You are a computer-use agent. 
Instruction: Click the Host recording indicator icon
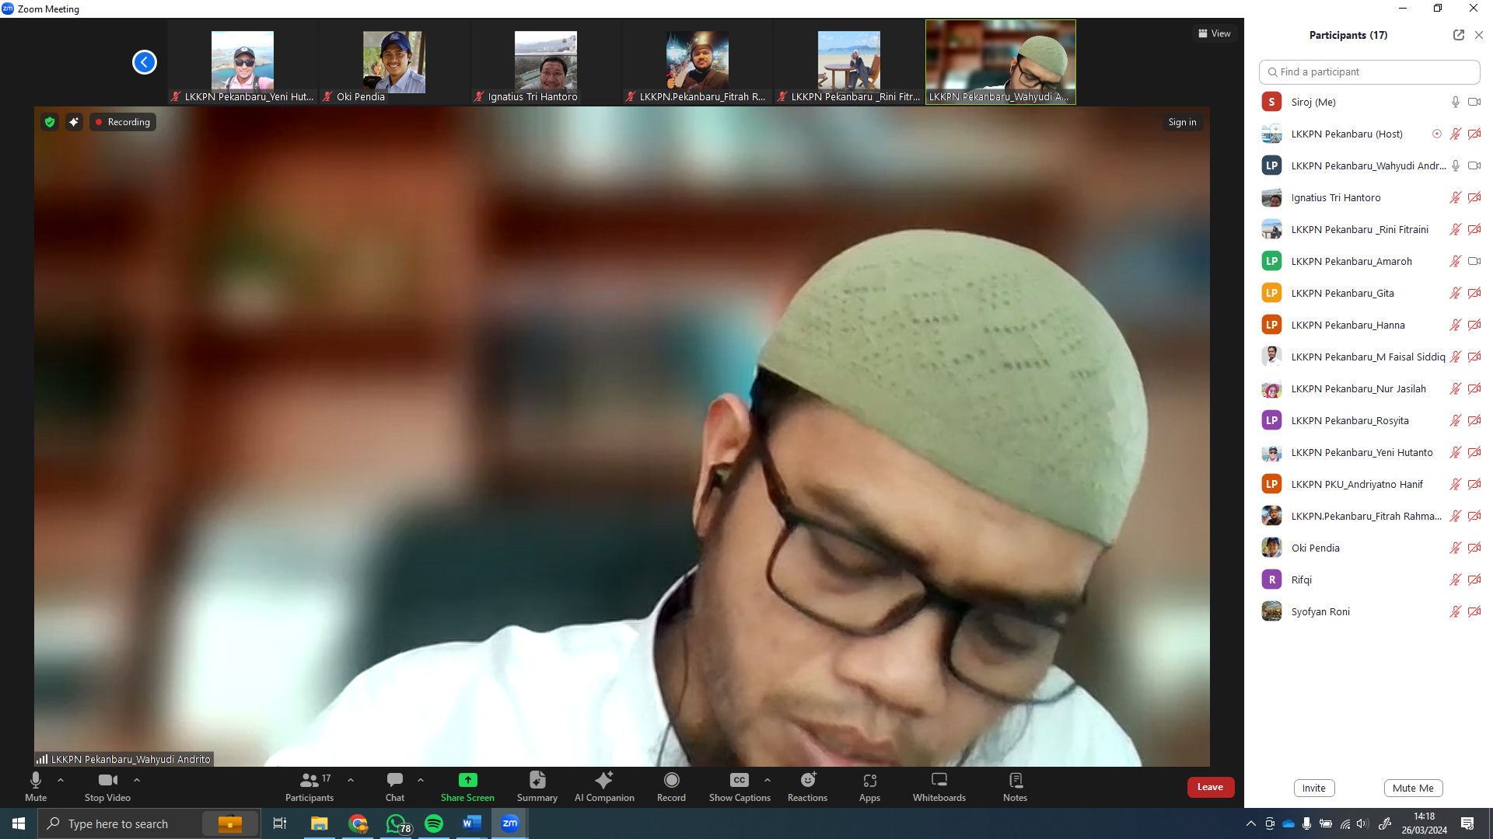tap(1437, 134)
